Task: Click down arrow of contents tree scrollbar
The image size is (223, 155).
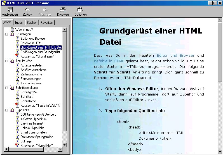Action: [65, 145]
